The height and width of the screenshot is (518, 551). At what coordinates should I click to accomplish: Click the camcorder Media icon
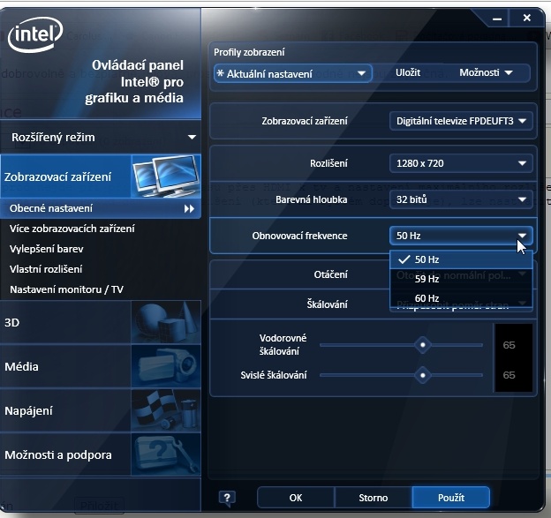pyautogui.click(x=166, y=366)
